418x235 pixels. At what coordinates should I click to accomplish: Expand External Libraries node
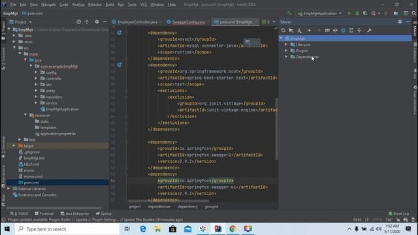pyautogui.click(x=8, y=189)
